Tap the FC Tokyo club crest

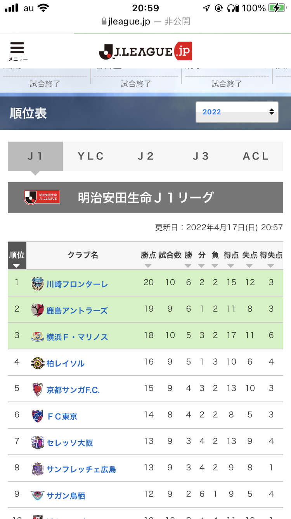tap(38, 416)
